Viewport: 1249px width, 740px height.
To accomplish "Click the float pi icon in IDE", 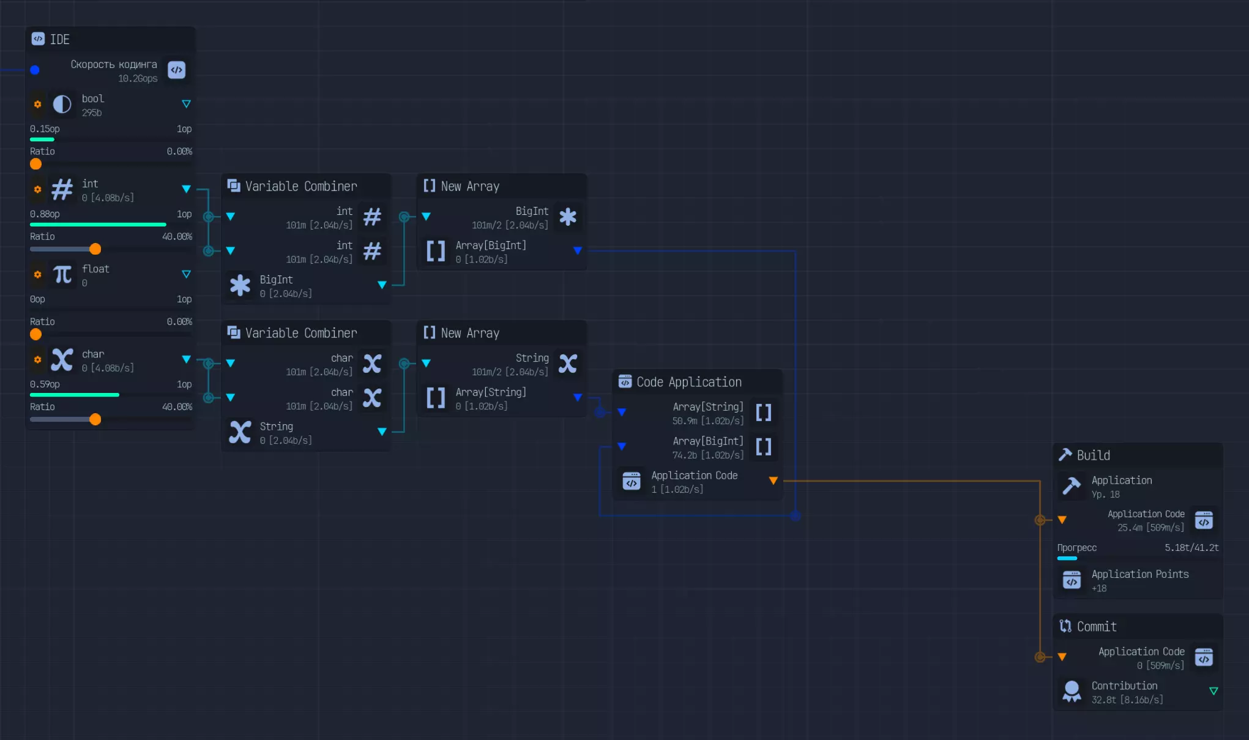I will (62, 275).
